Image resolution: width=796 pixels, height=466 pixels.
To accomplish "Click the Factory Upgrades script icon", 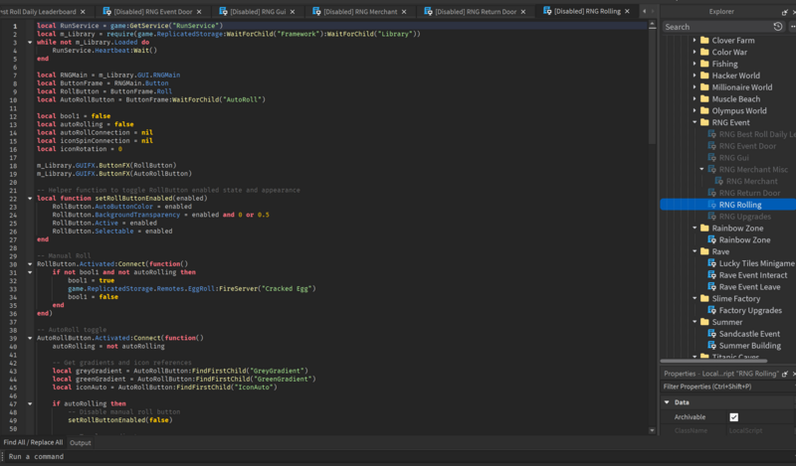I will [x=711, y=310].
